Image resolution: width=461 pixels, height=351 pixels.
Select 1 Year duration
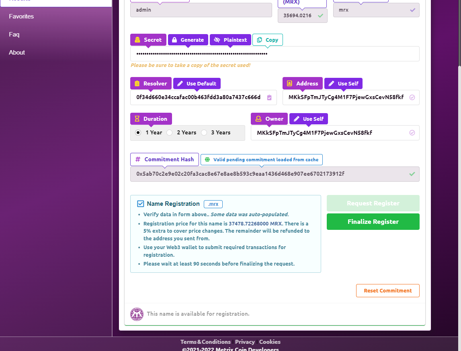click(138, 133)
